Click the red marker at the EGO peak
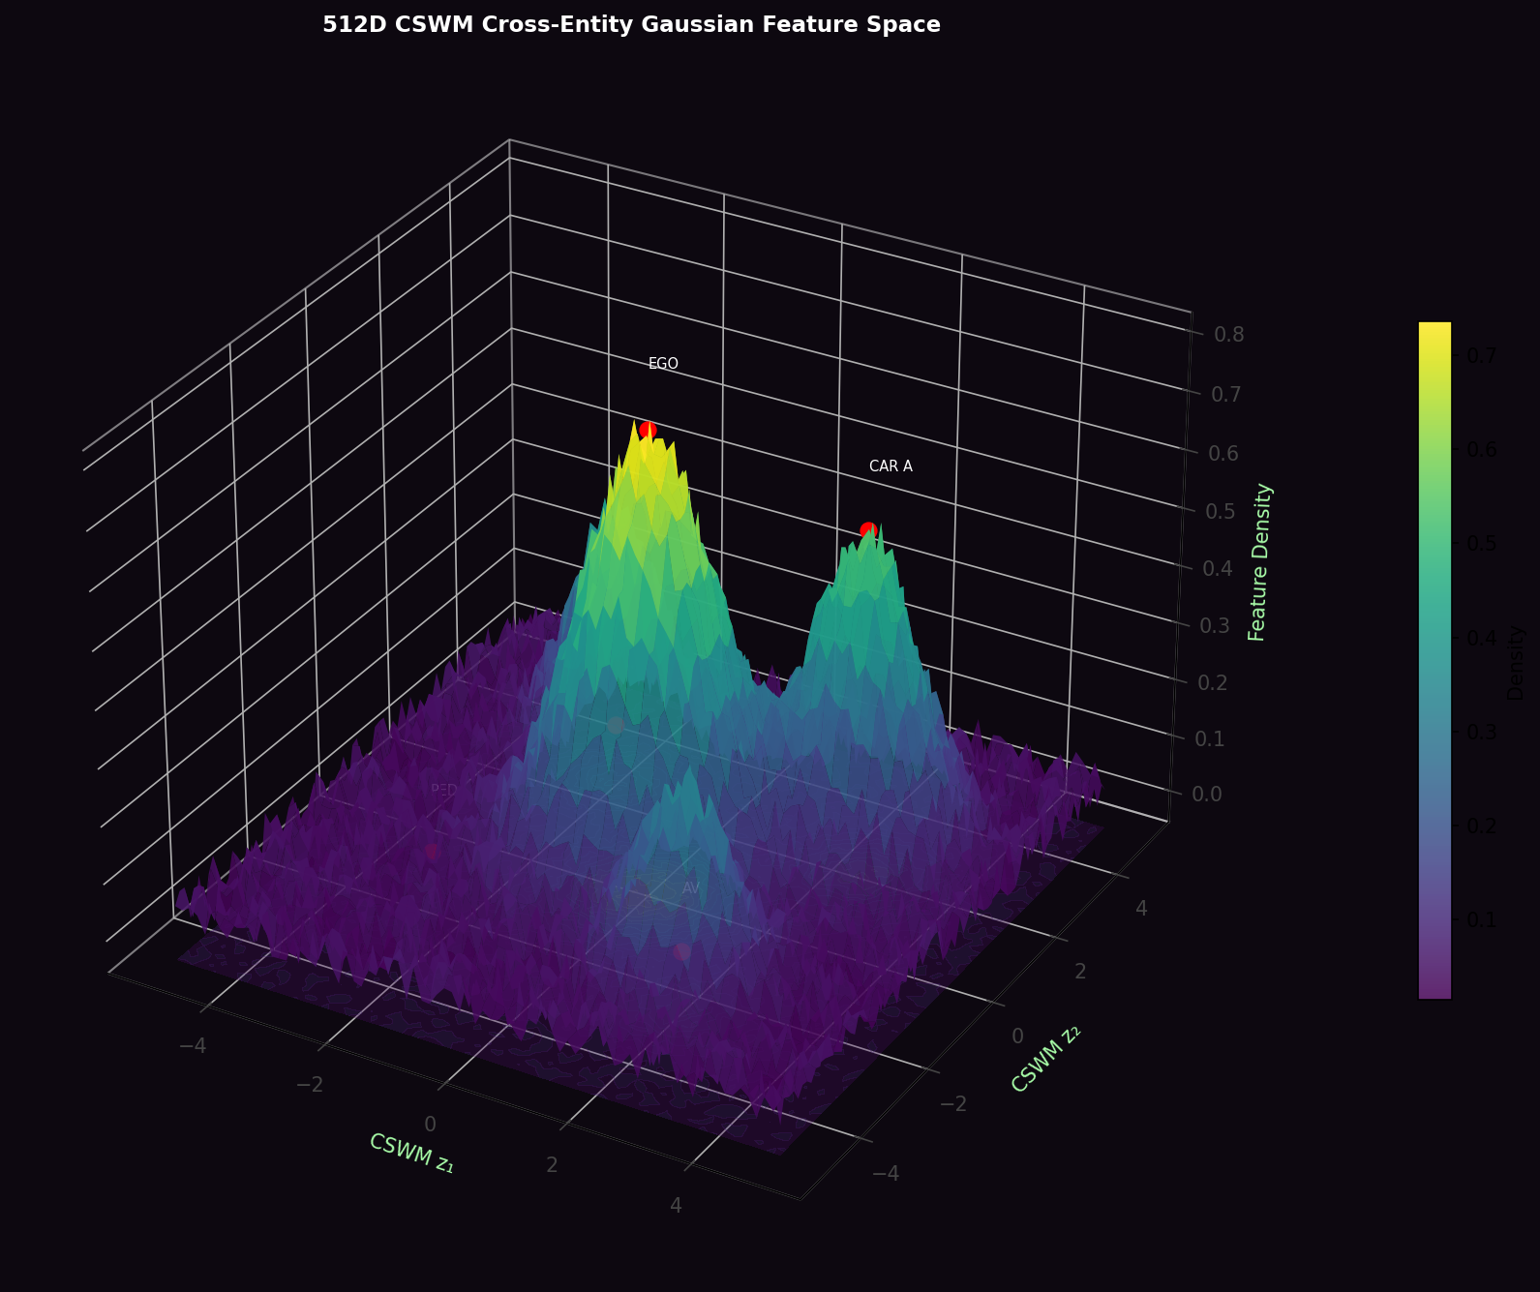 tap(648, 430)
